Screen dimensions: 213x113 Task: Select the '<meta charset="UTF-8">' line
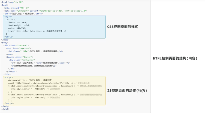[17, 8]
